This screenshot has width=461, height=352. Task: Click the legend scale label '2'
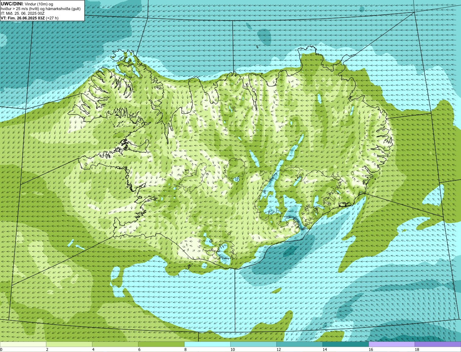coord(47,349)
